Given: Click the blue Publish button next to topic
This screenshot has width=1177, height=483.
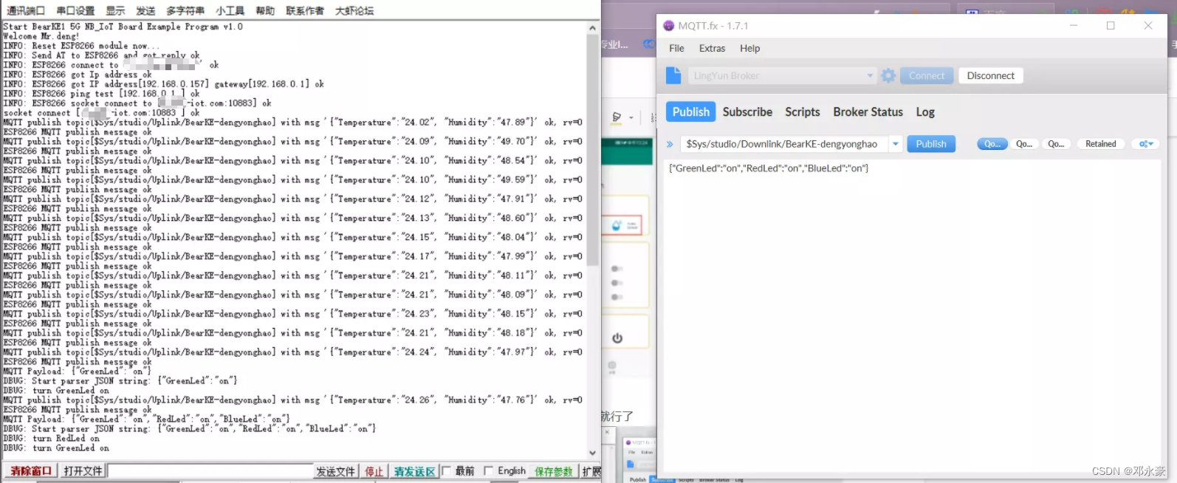Looking at the screenshot, I should click(931, 144).
